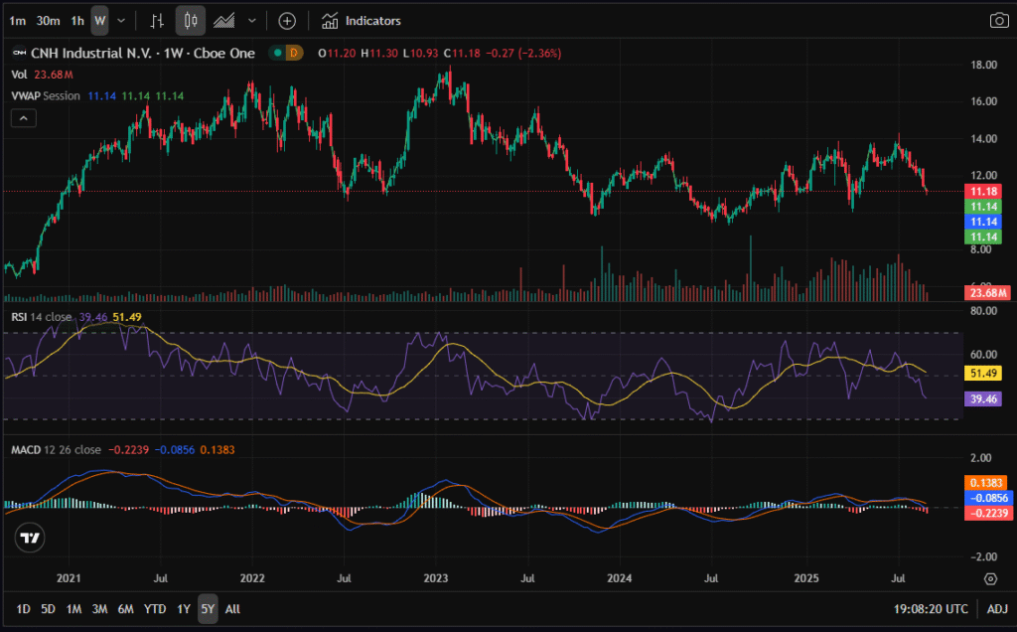The width and height of the screenshot is (1017, 632).
Task: Select the Bars chart style icon
Action: pyautogui.click(x=157, y=20)
